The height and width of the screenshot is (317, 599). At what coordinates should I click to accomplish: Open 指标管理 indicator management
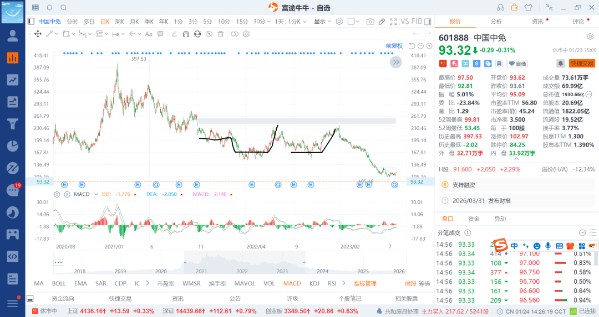coord(365,283)
